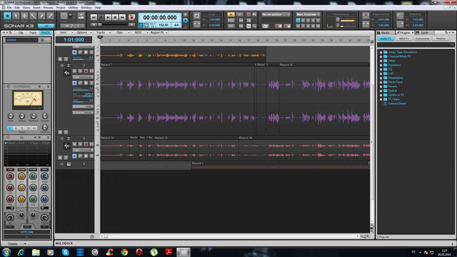This screenshot has width=457, height=257.
Task: Open the Process menu
Action: (48, 8)
